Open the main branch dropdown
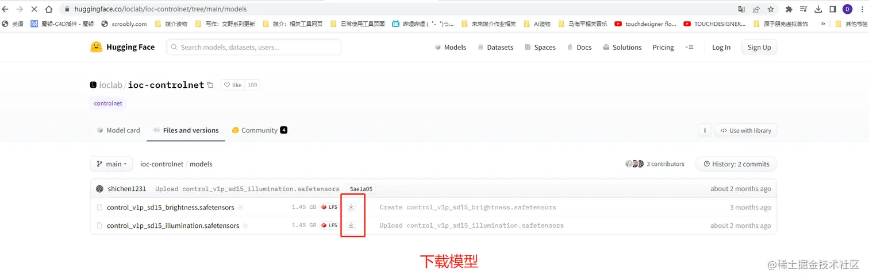The image size is (869, 280). [x=111, y=164]
